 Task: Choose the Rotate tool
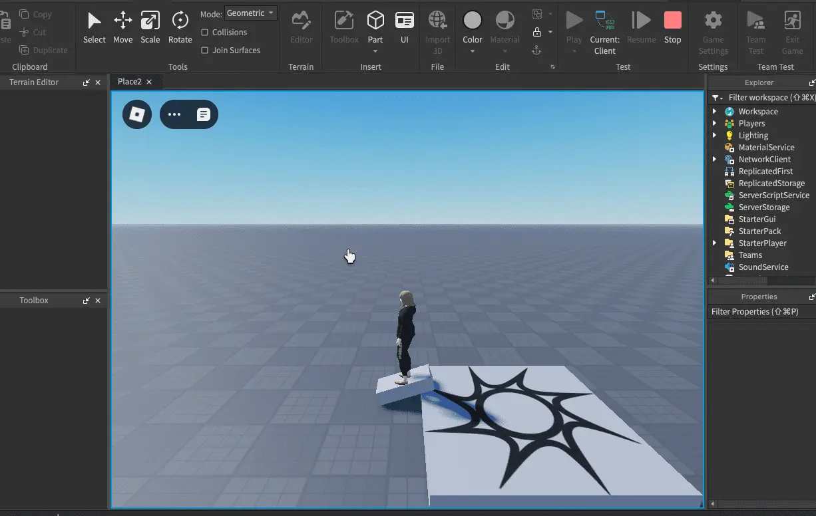(180, 27)
